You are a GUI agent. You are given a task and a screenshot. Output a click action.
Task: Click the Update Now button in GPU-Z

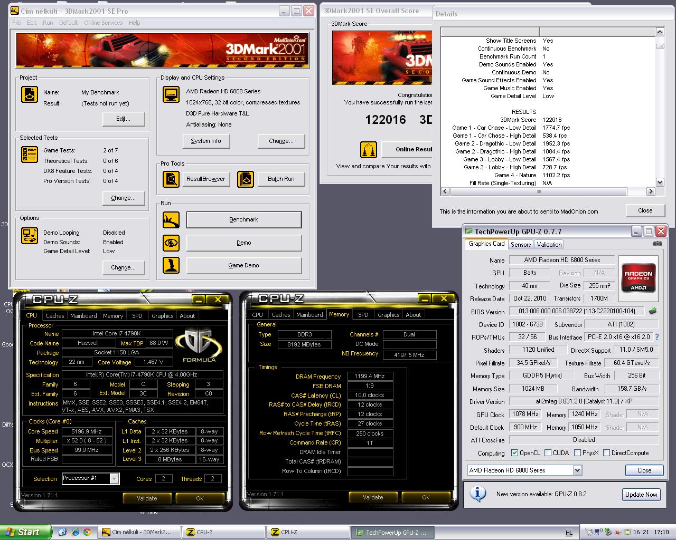(641, 494)
